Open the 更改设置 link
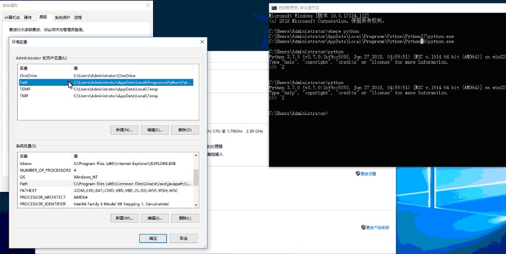The width and height of the screenshot is (506, 254). point(368,174)
